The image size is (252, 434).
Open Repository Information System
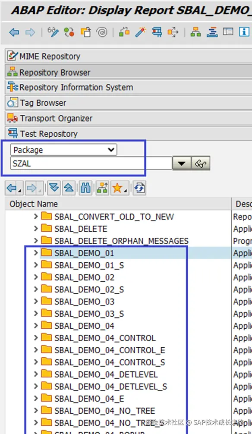coord(128,88)
